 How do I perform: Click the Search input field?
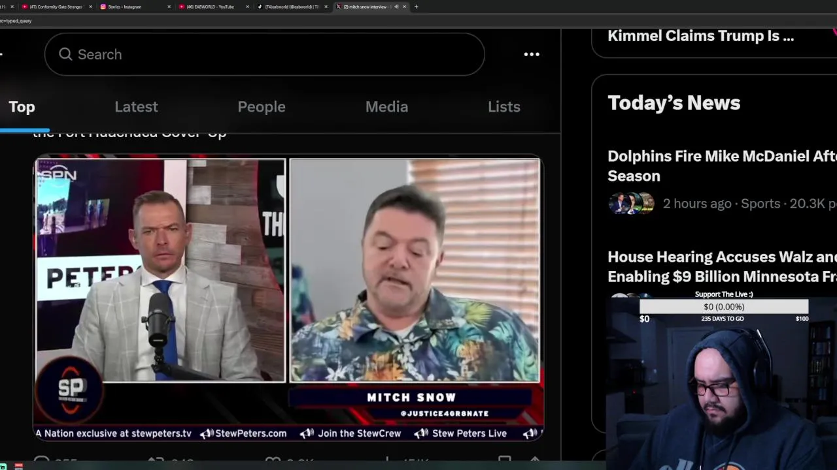[x=264, y=54]
